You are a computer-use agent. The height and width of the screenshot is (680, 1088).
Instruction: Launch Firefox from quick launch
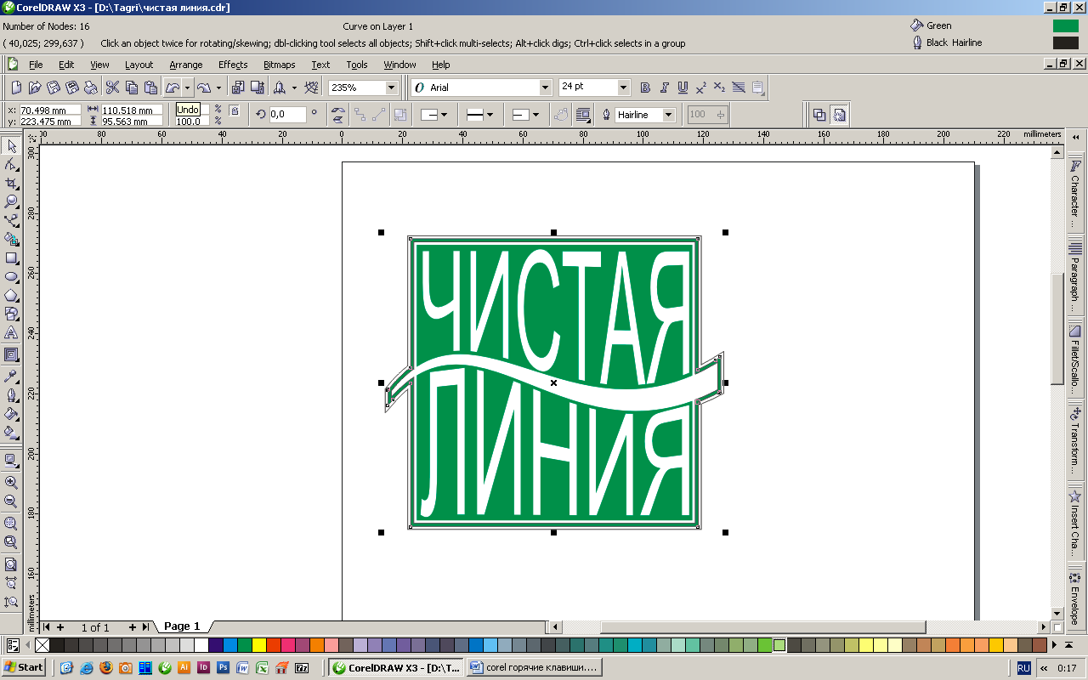pos(105,668)
